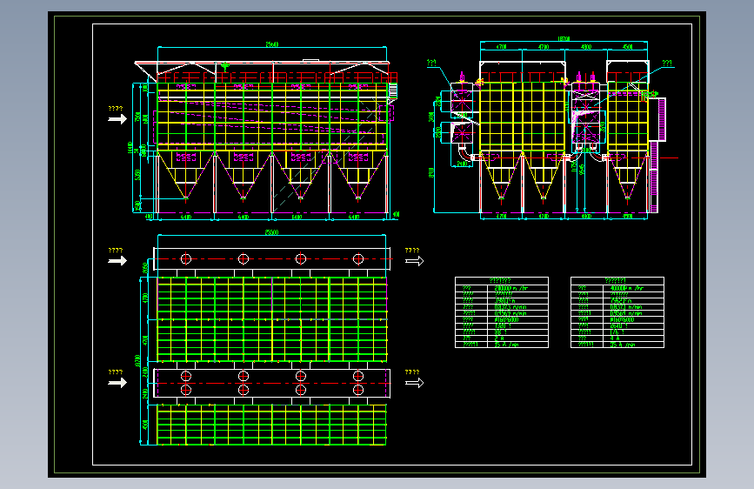Select the 25500 dimension above the plan view
Screen dimensions: 754x489
271,232
